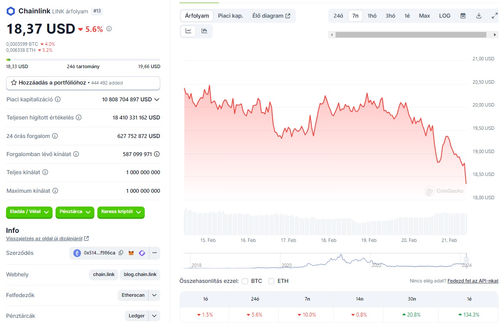This screenshot has height=323, width=501.
Task: Show info for 24 órás forgalom
Action: pyautogui.click(x=55, y=136)
